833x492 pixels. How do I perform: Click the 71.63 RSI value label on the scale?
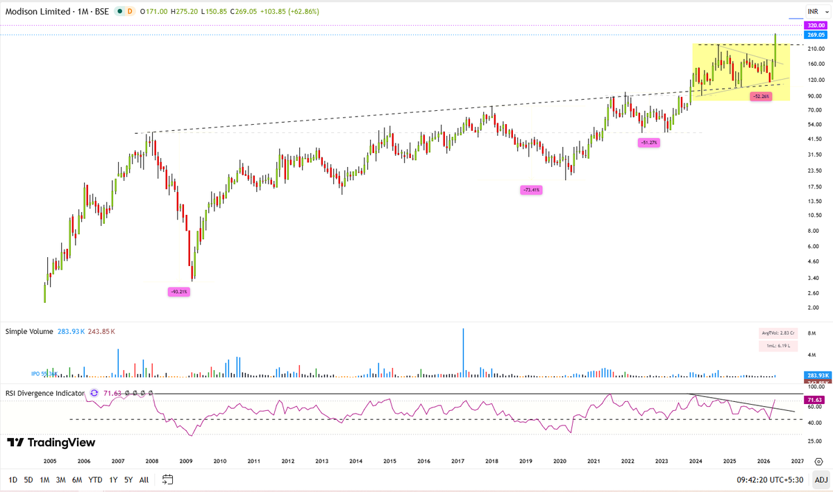(x=816, y=401)
